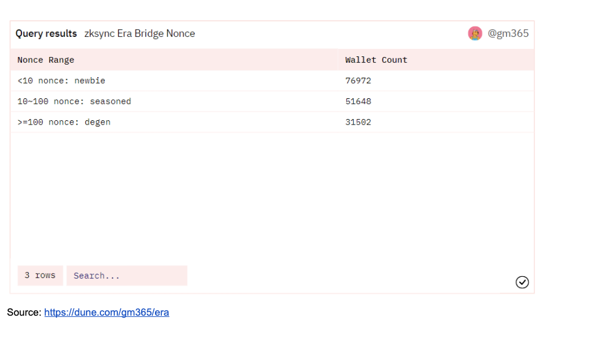596x337 pixels.
Task: Click into the Search... field
Action: [127, 276]
